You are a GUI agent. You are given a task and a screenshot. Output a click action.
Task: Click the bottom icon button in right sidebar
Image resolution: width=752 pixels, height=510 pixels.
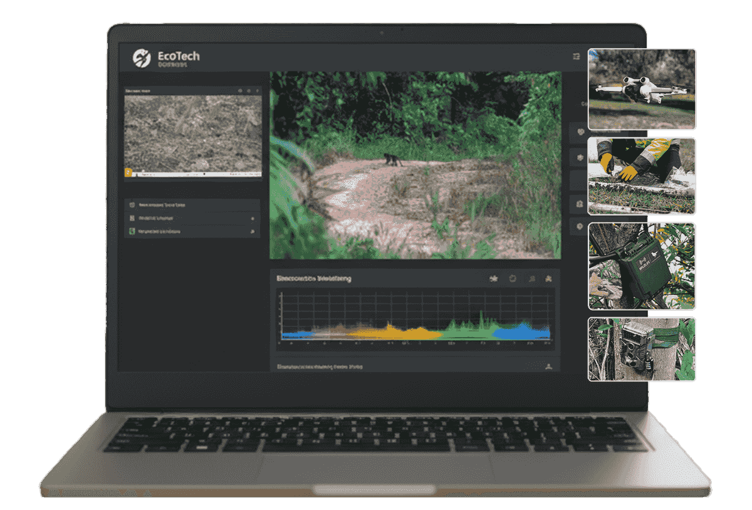[579, 226]
